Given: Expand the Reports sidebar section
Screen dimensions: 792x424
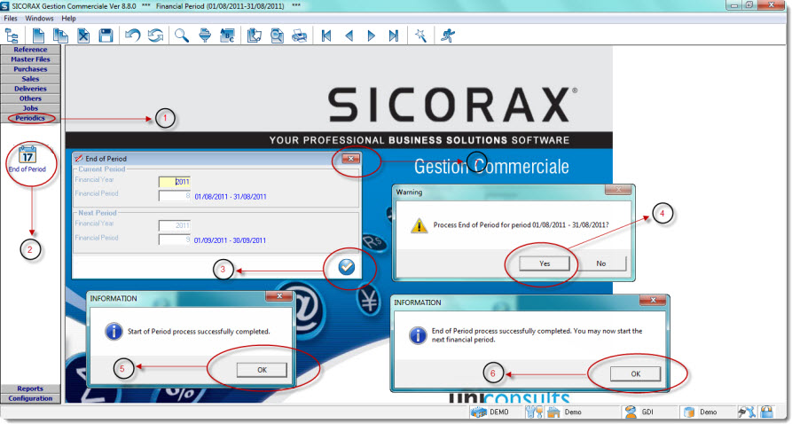Looking at the screenshot, I should coord(30,389).
